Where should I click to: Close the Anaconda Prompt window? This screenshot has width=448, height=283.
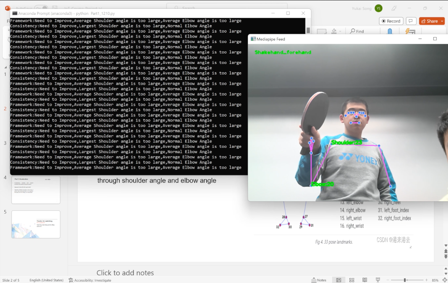click(303, 13)
